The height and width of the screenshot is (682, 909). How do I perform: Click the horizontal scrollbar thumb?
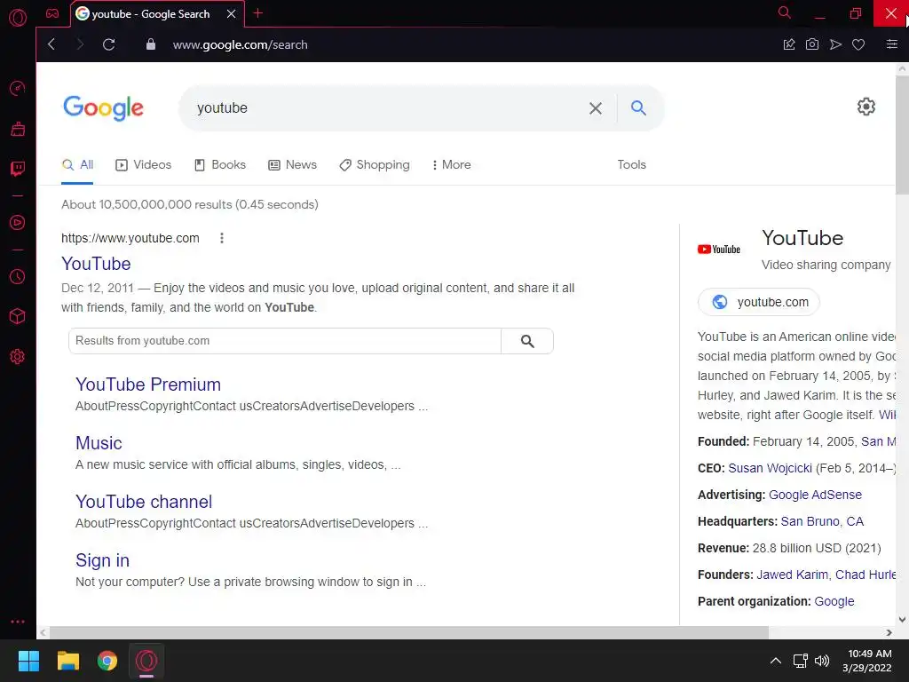pyautogui.click(x=408, y=632)
